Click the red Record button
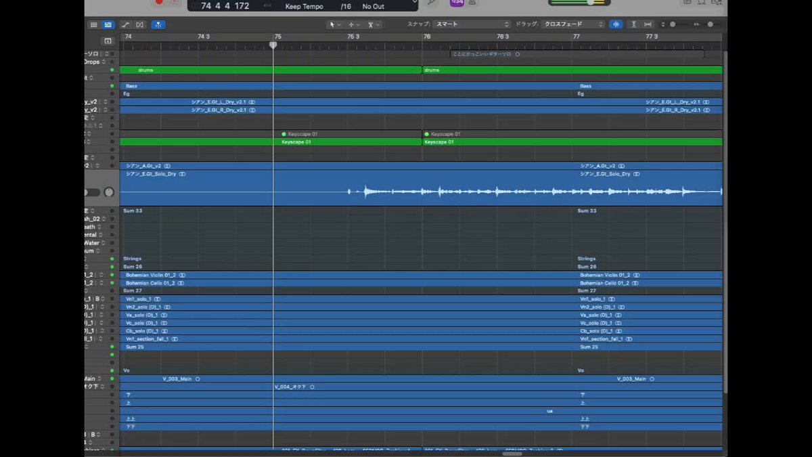The height and width of the screenshot is (457, 812). [x=159, y=2]
